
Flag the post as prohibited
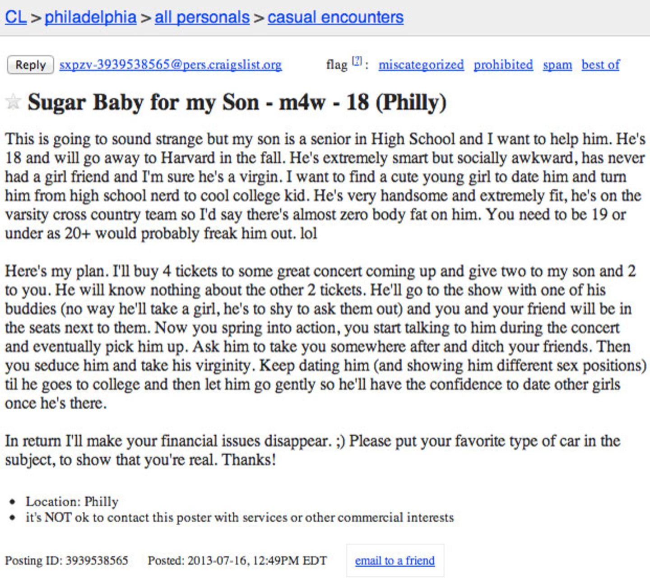(503, 65)
